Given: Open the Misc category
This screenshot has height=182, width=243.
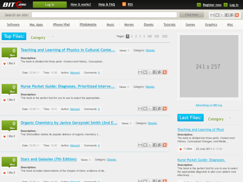Looking at the screenshot, I should 230,24.
